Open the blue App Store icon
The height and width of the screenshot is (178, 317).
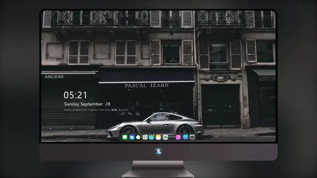point(186,137)
